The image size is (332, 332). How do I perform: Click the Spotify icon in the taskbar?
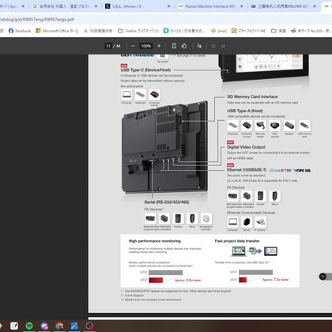[x=29, y=326]
